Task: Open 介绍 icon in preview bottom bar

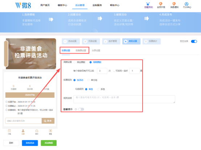Action: click(x=9, y=131)
